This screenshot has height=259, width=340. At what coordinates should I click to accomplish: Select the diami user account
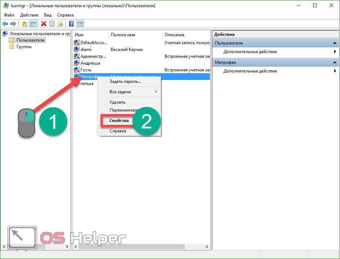86,50
